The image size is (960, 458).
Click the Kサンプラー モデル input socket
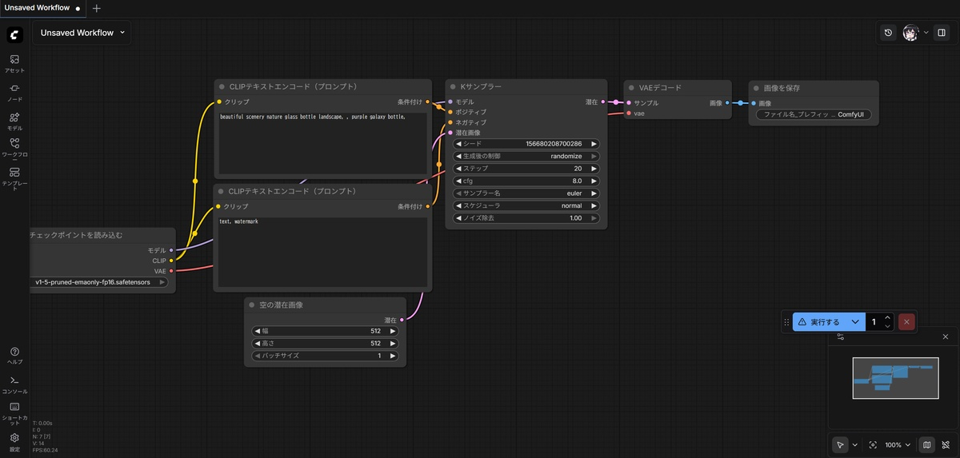450,102
